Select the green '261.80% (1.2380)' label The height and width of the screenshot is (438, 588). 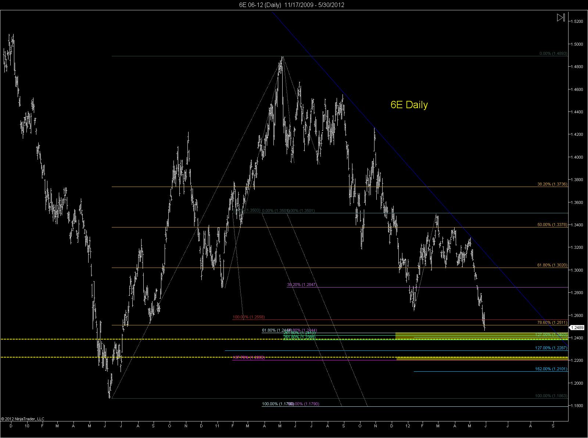point(300,337)
